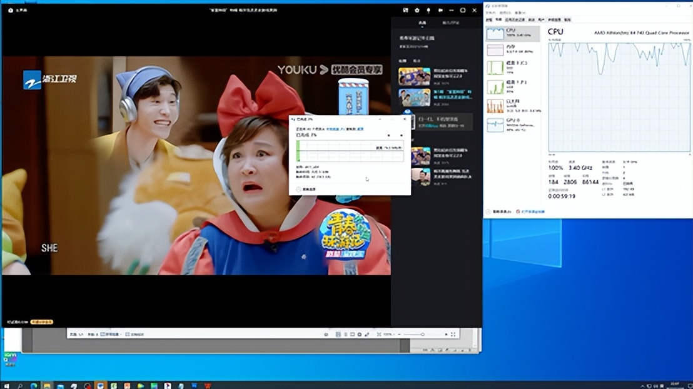Open the Windows Start menu

6,383
